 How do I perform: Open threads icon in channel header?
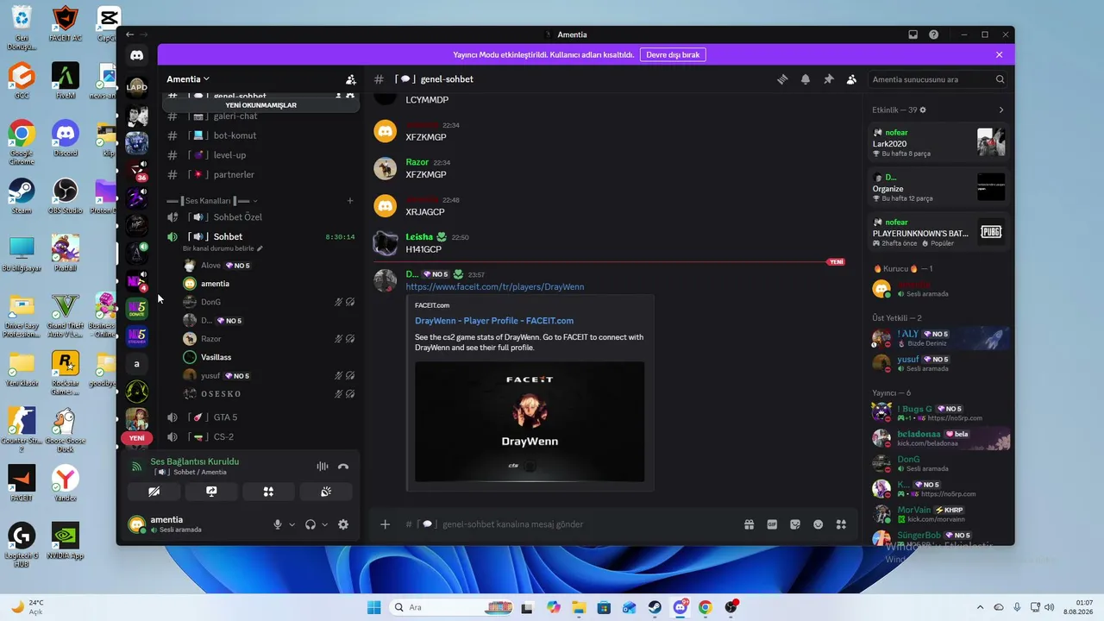782,79
